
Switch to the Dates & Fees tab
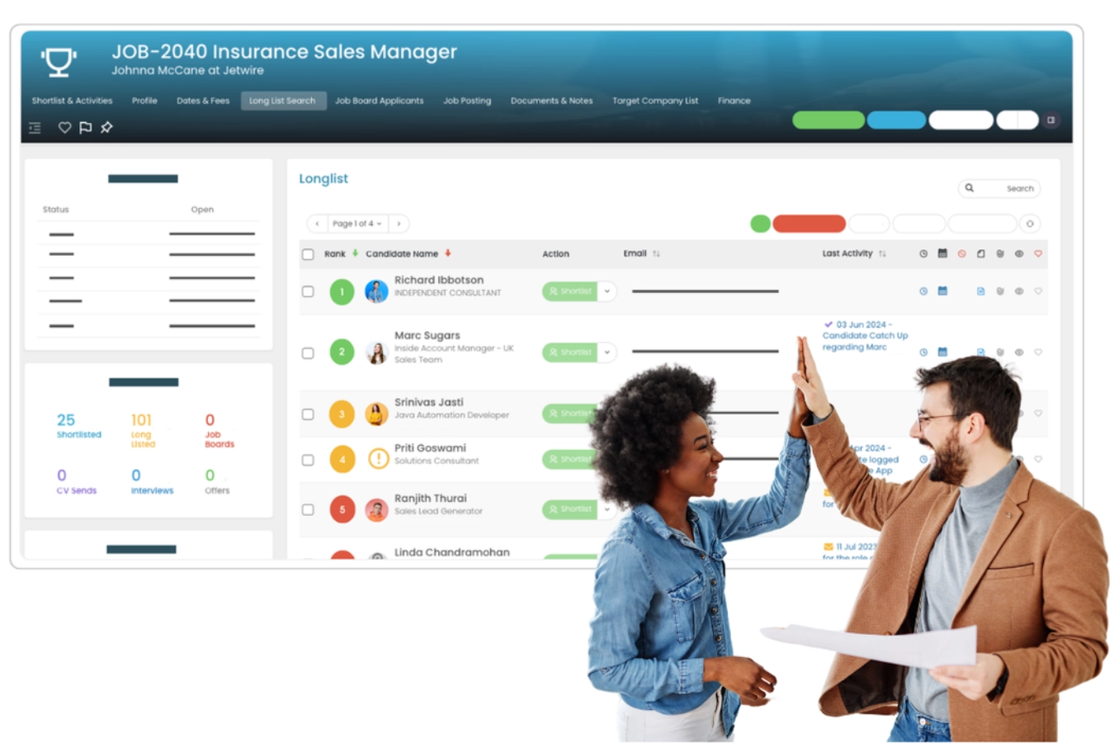[203, 101]
